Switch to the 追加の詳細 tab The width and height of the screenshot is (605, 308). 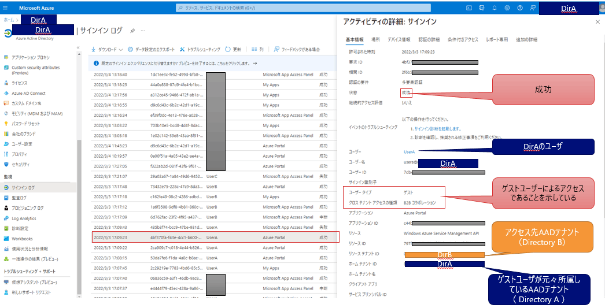(x=527, y=40)
